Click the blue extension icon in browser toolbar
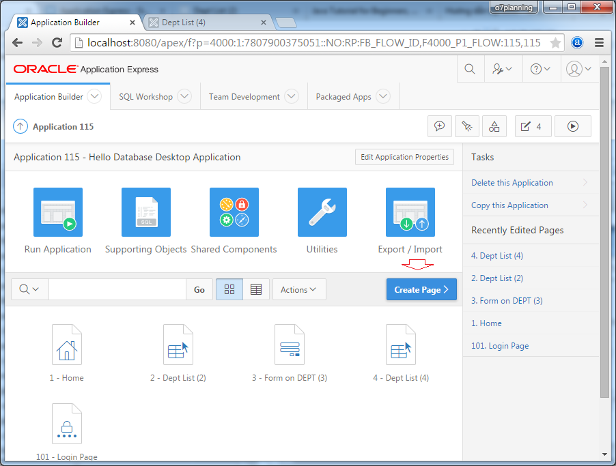Image resolution: width=616 pixels, height=466 pixels. pyautogui.click(x=577, y=42)
